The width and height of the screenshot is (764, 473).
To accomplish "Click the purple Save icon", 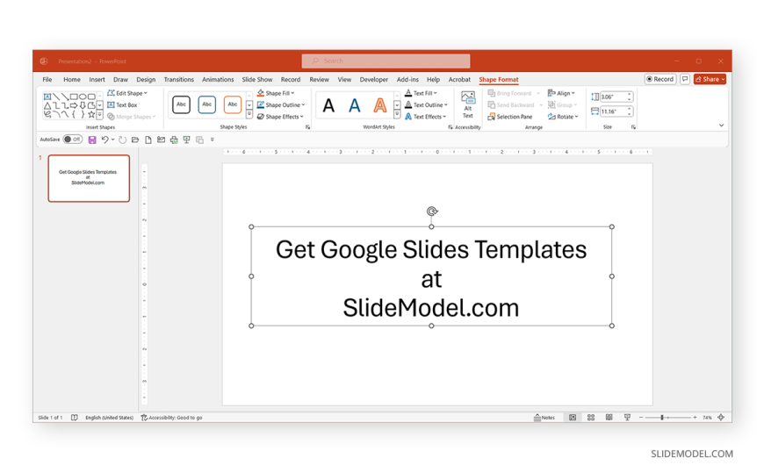I will [x=92, y=140].
